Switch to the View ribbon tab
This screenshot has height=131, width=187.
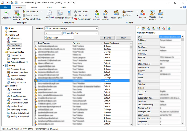click(x=63, y=7)
